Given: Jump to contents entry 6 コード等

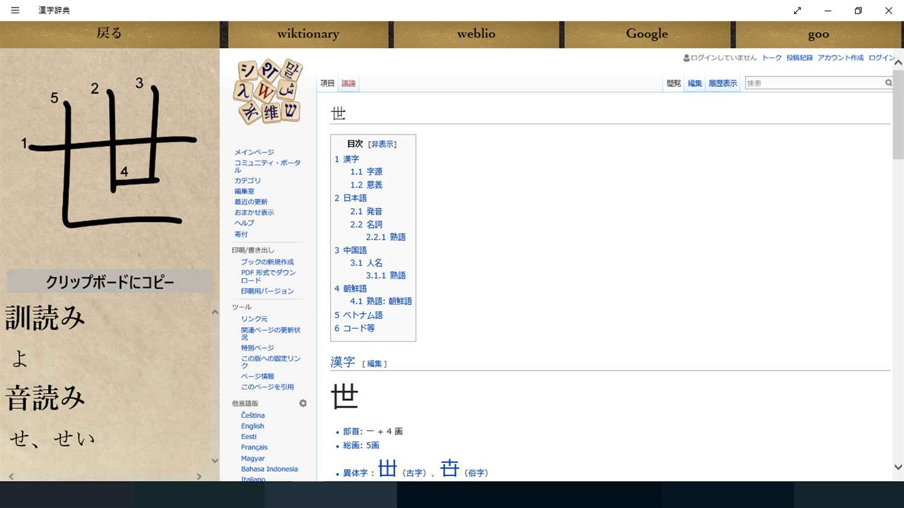Looking at the screenshot, I should click(354, 328).
